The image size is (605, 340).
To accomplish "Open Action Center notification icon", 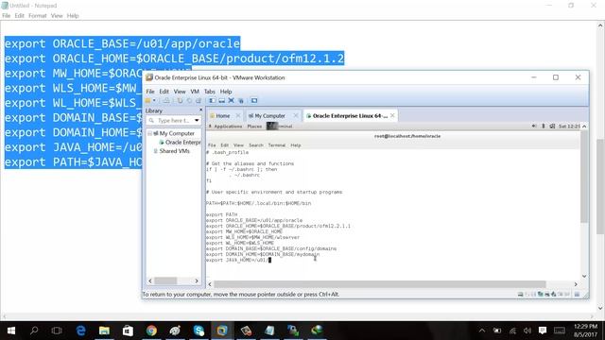I will [543, 331].
